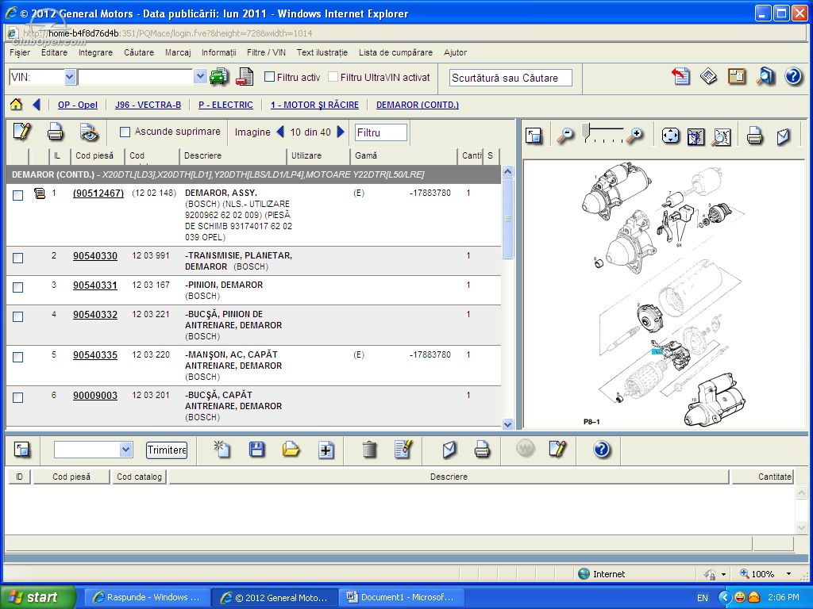
Task: Click the red truck document icon
Action: pos(245,77)
